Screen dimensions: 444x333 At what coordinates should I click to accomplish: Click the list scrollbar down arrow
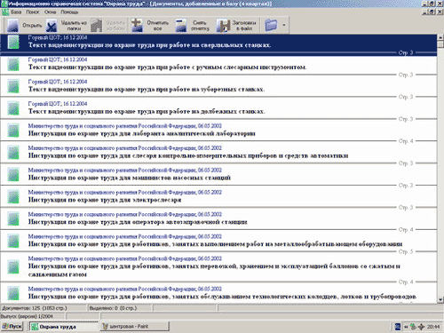pyautogui.click(x=440, y=300)
